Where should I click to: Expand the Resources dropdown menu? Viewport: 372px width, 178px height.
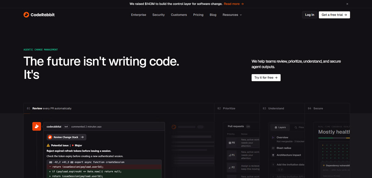(x=232, y=15)
